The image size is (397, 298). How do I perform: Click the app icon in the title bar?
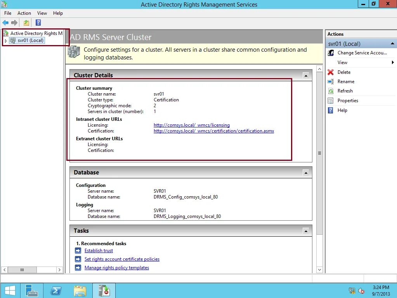4,4
